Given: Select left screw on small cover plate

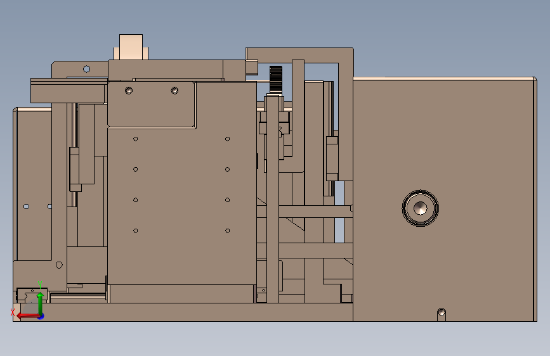Looking at the screenshot, I should (x=129, y=91).
